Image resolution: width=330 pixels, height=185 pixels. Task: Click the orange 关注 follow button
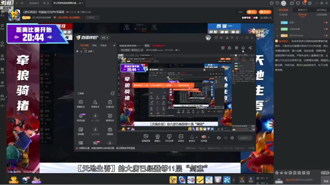252,12
